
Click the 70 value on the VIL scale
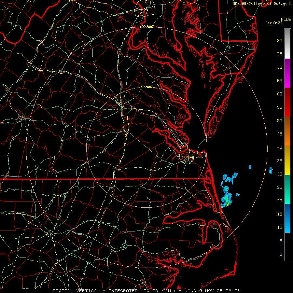point(280,67)
